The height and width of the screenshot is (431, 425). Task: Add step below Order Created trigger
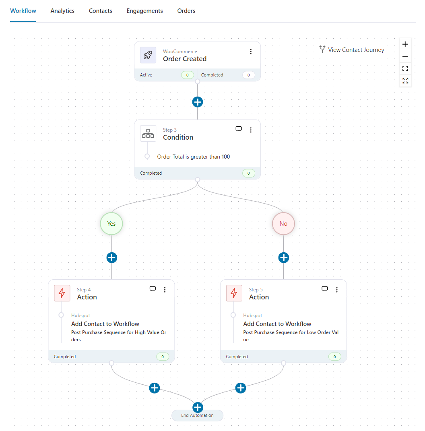pyautogui.click(x=198, y=102)
